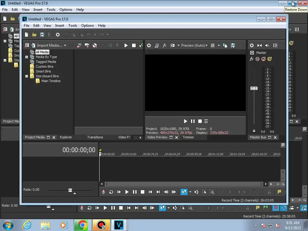The width and height of the screenshot is (308, 231).
Task: Click Pause under the Video Preview
Action: pyautogui.click(x=193, y=121)
